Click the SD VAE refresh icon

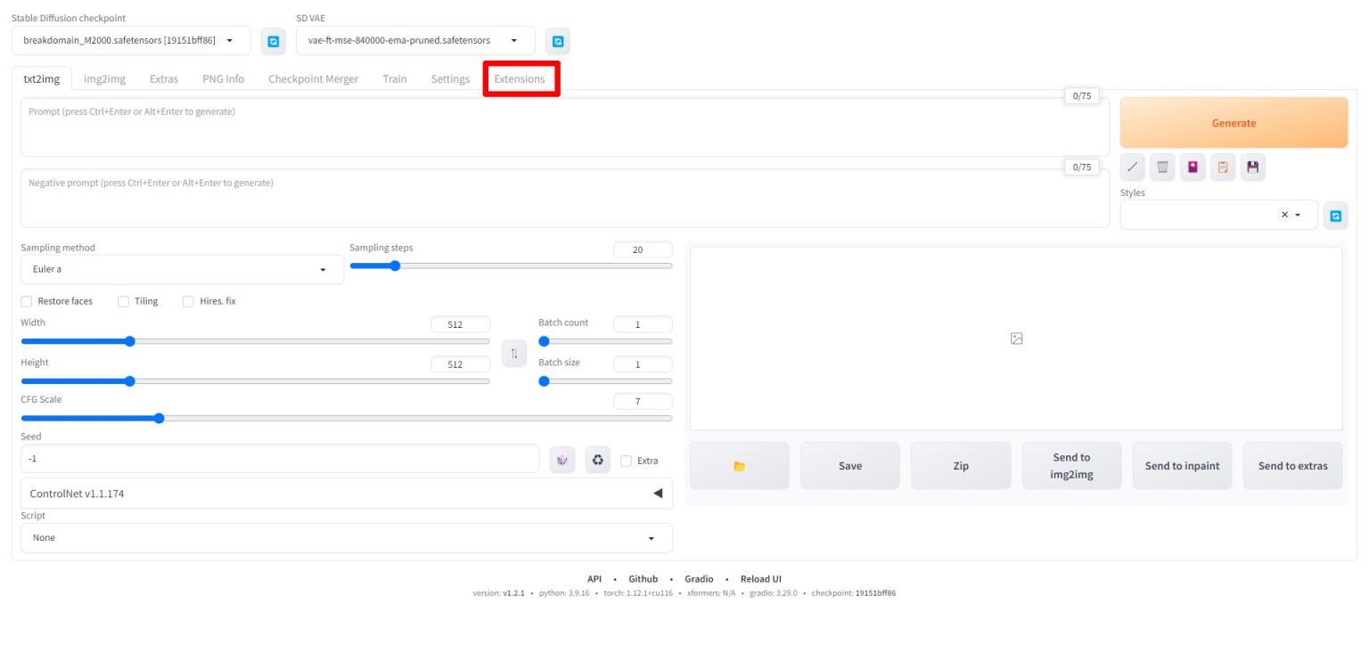coord(558,41)
